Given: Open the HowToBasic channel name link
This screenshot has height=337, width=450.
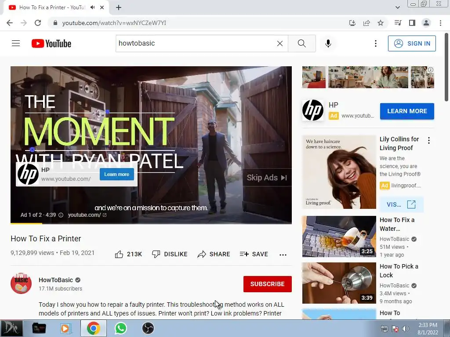Looking at the screenshot, I should click(x=56, y=280).
